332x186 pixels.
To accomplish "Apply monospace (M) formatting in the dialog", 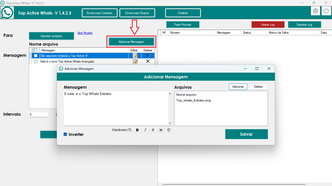I will (x=161, y=130).
